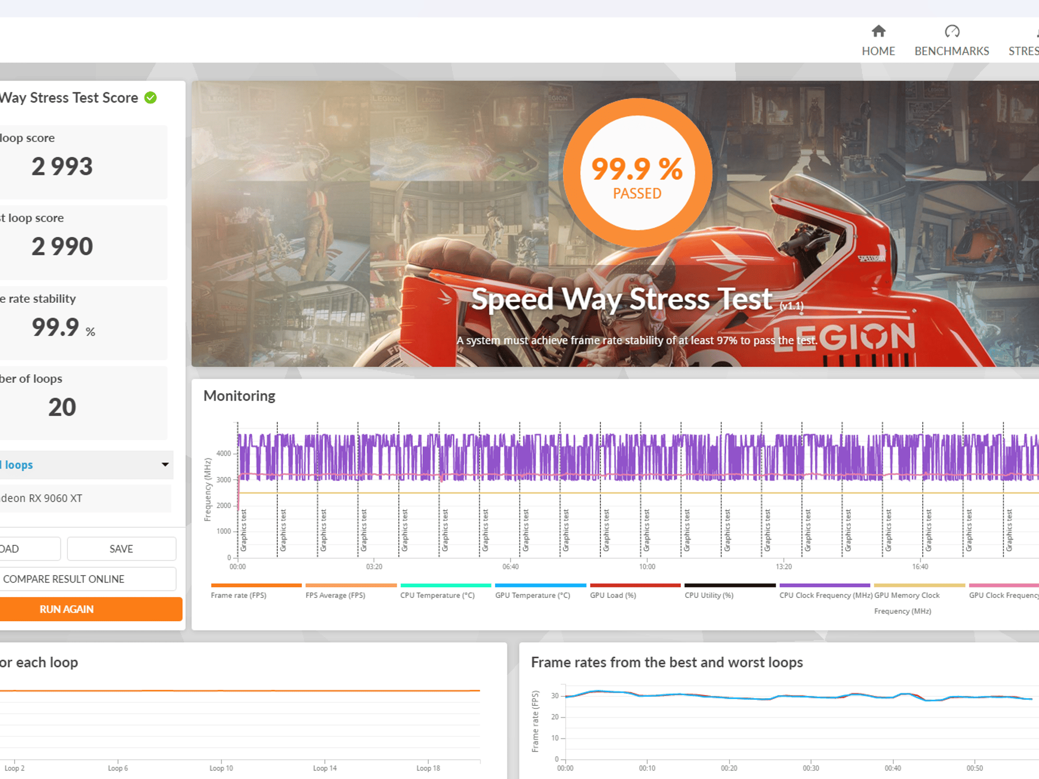1039x779 pixels.
Task: Expand the loops dropdown arrow
Action: click(165, 465)
